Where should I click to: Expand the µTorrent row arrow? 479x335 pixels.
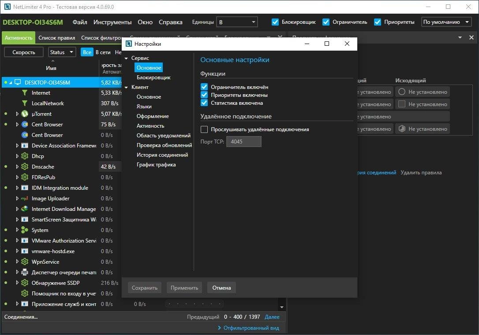(17, 114)
